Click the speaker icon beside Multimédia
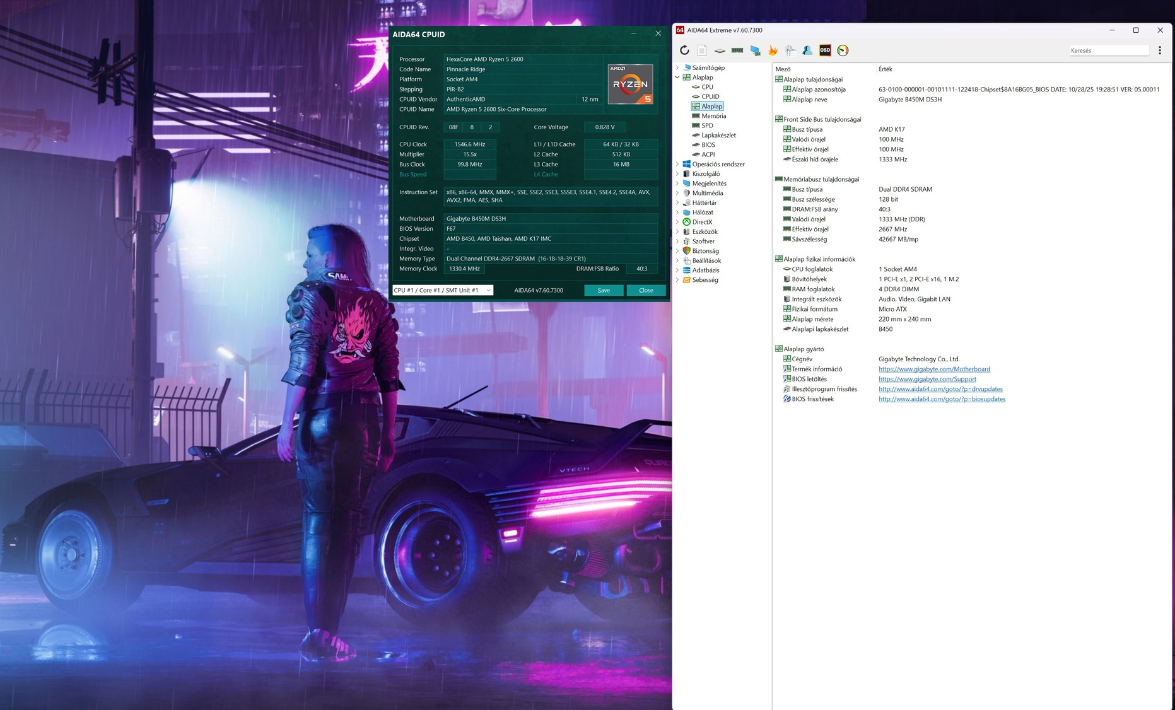This screenshot has width=1175, height=710. [x=687, y=193]
